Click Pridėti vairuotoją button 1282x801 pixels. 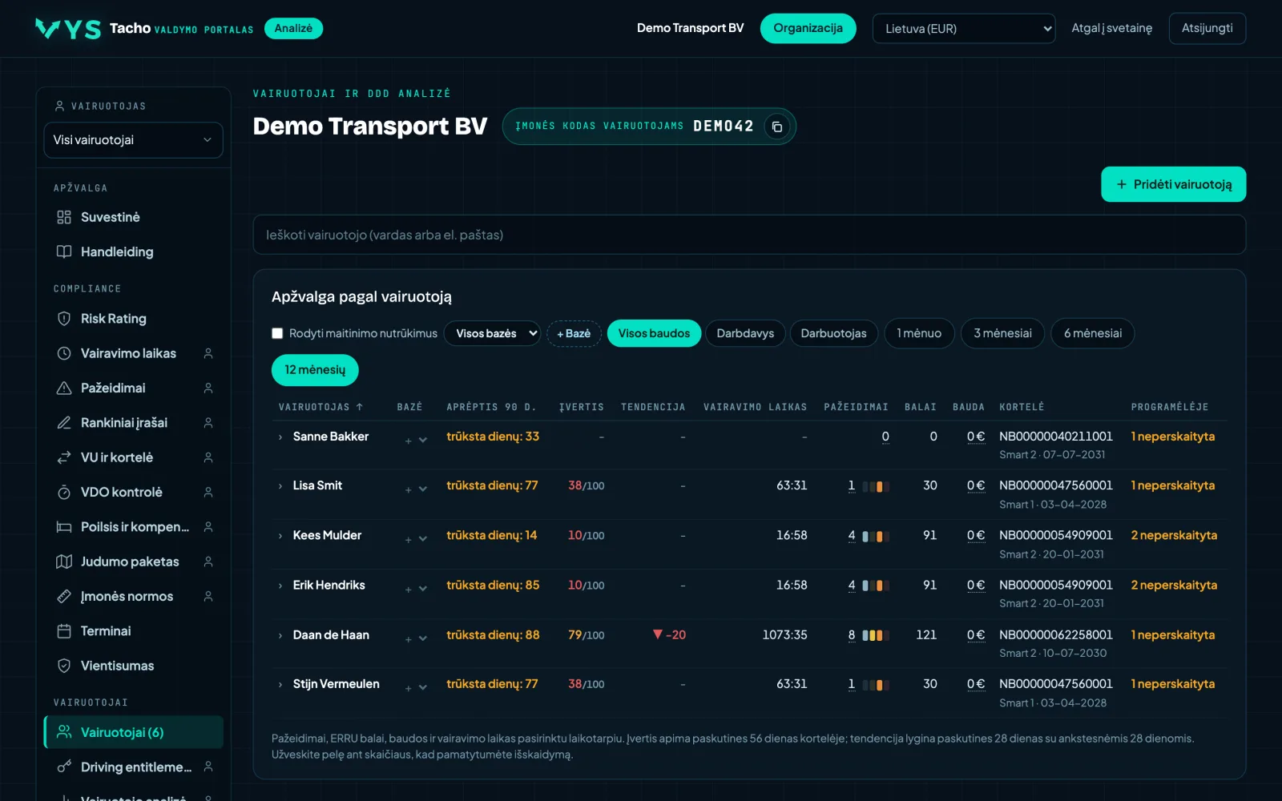point(1173,184)
